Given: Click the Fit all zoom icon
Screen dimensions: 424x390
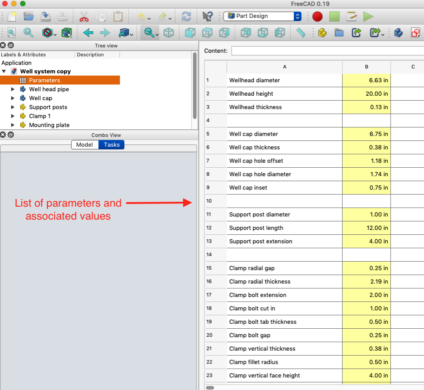Looking at the screenshot, I should 12,33.
